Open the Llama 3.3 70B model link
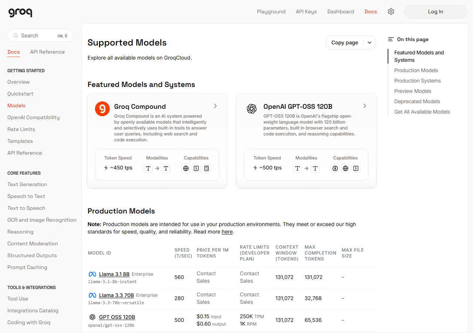This screenshot has height=333, width=473. coord(116,295)
